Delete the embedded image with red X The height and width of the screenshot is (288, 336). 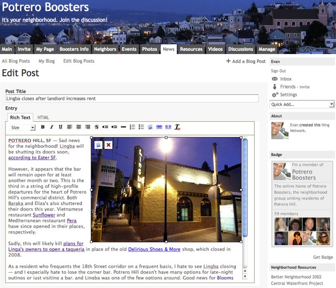pos(109,145)
